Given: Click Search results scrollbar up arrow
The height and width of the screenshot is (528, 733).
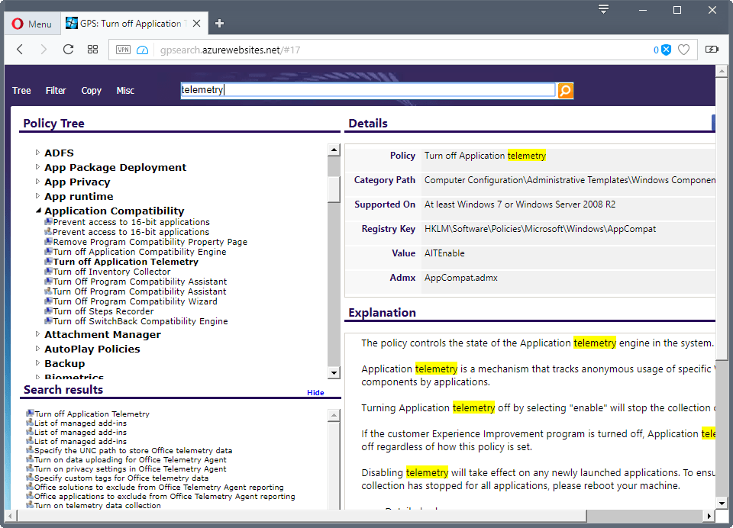Looking at the screenshot, I should pos(334,415).
